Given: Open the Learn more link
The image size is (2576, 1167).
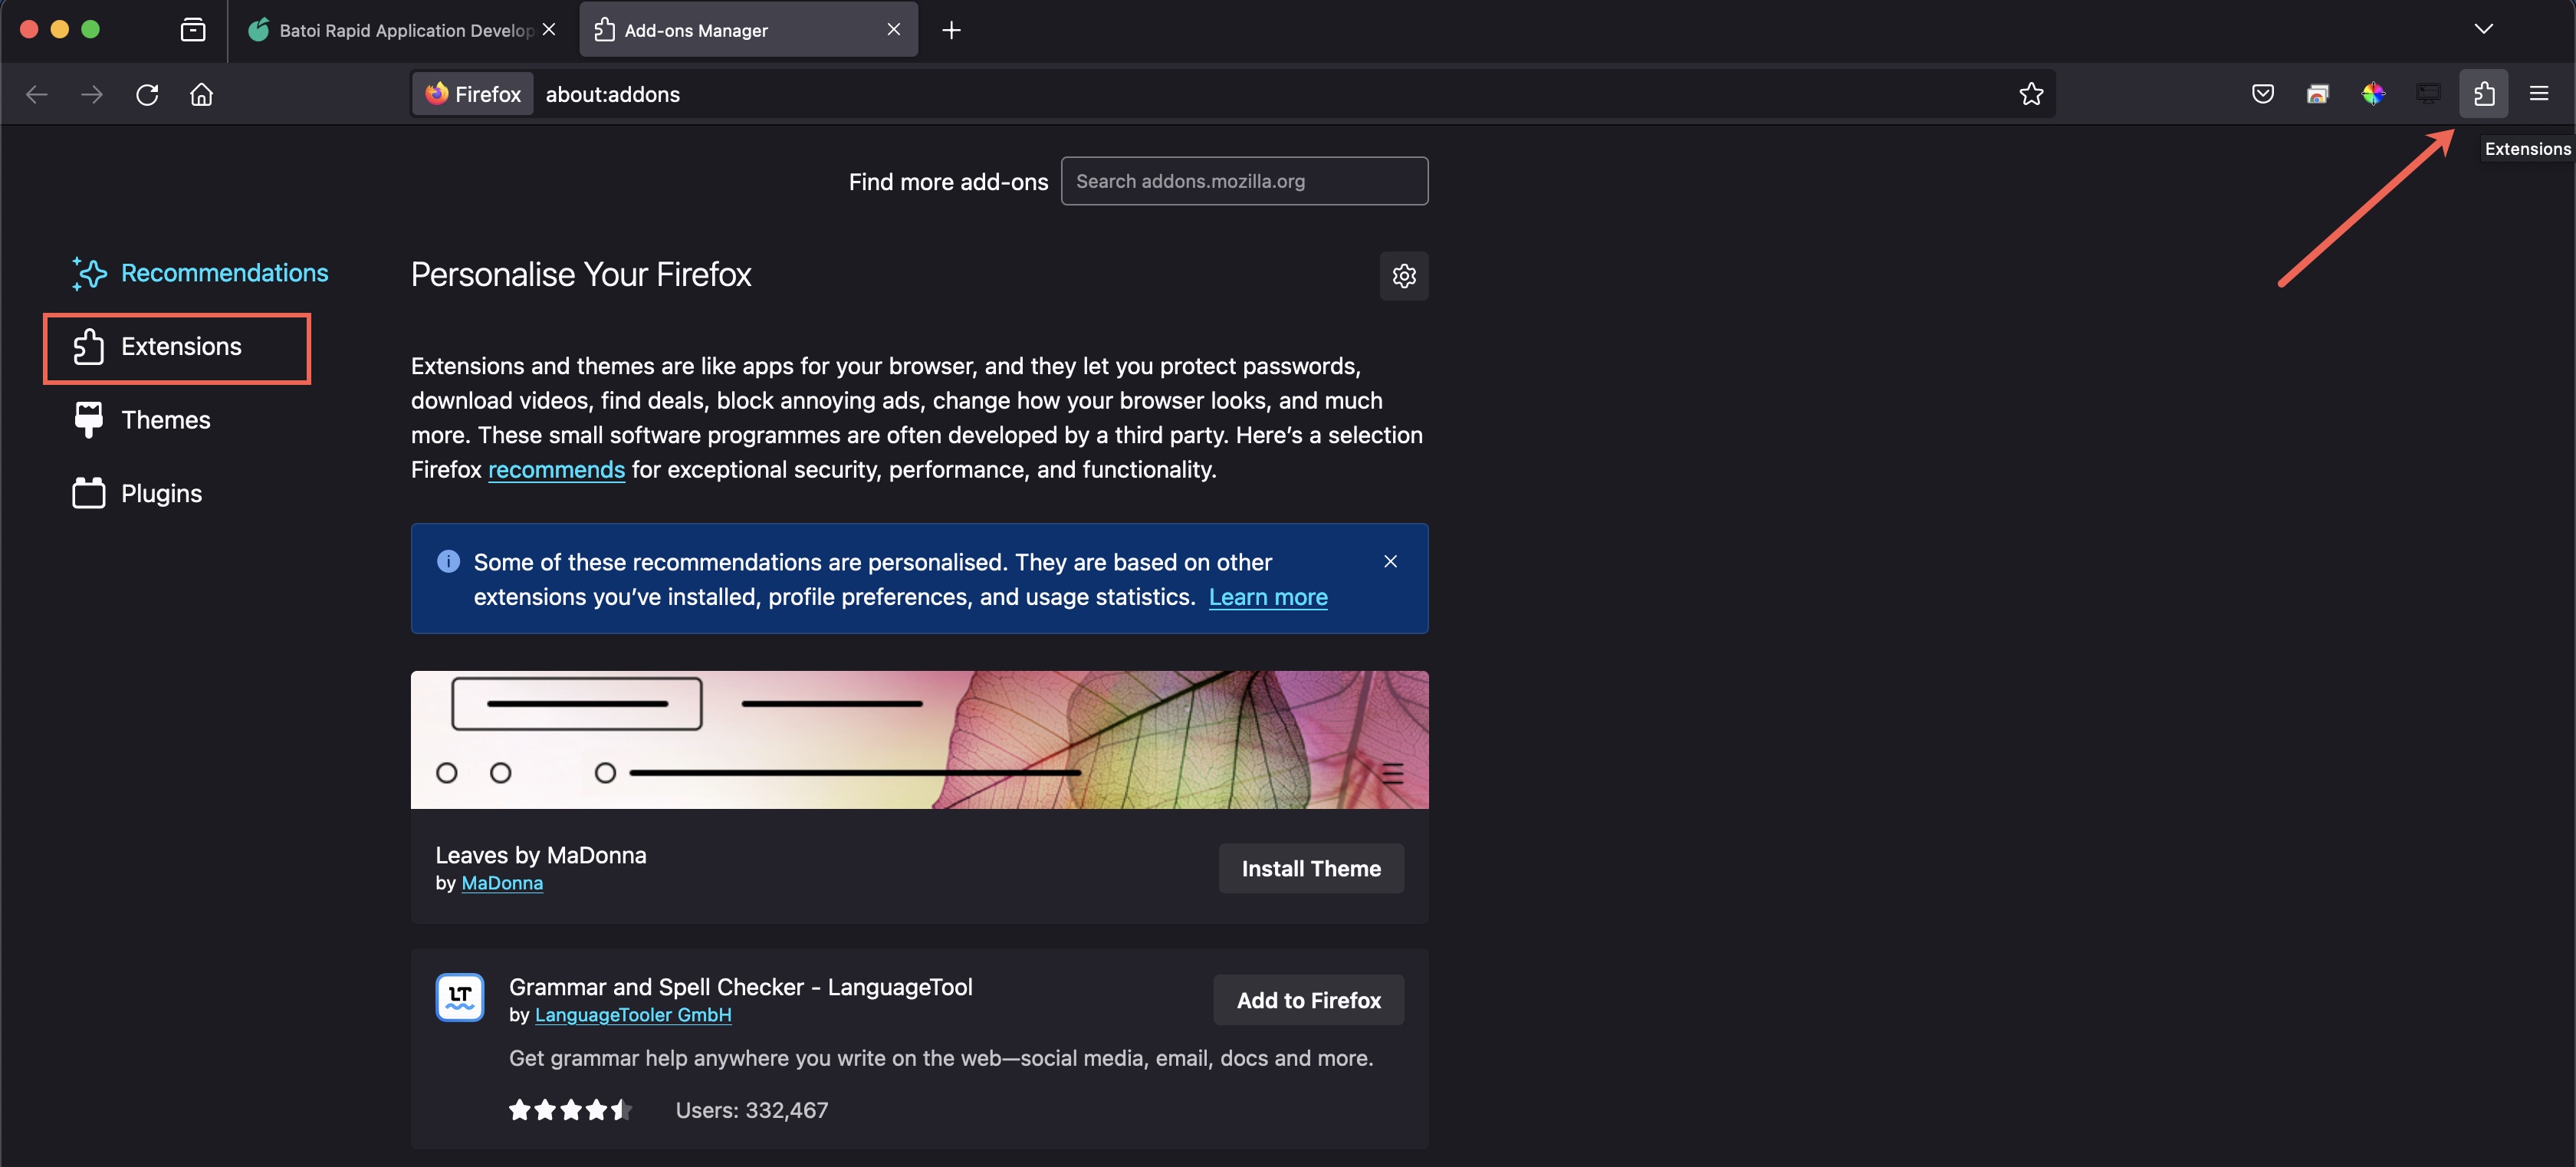Looking at the screenshot, I should coord(1268,597).
